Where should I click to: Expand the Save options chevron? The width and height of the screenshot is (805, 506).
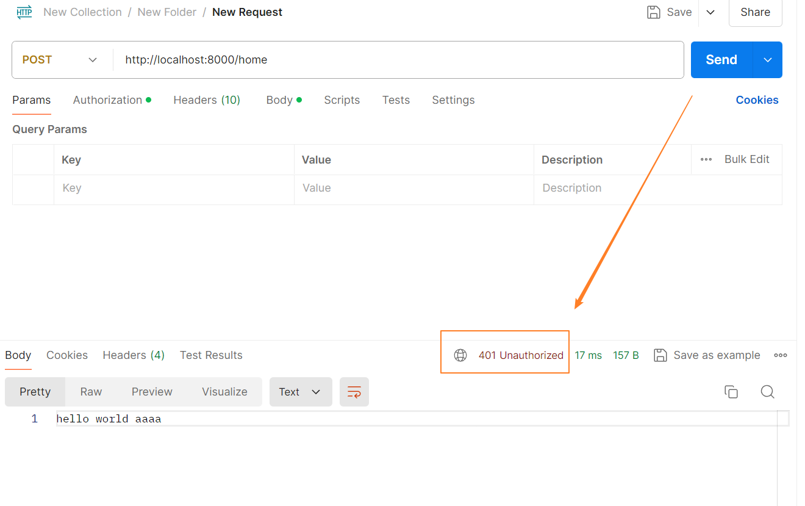pyautogui.click(x=710, y=12)
